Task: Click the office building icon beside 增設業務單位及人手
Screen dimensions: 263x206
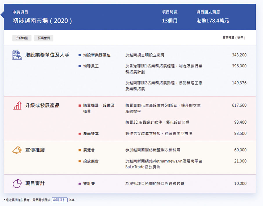Action: coord(17,55)
